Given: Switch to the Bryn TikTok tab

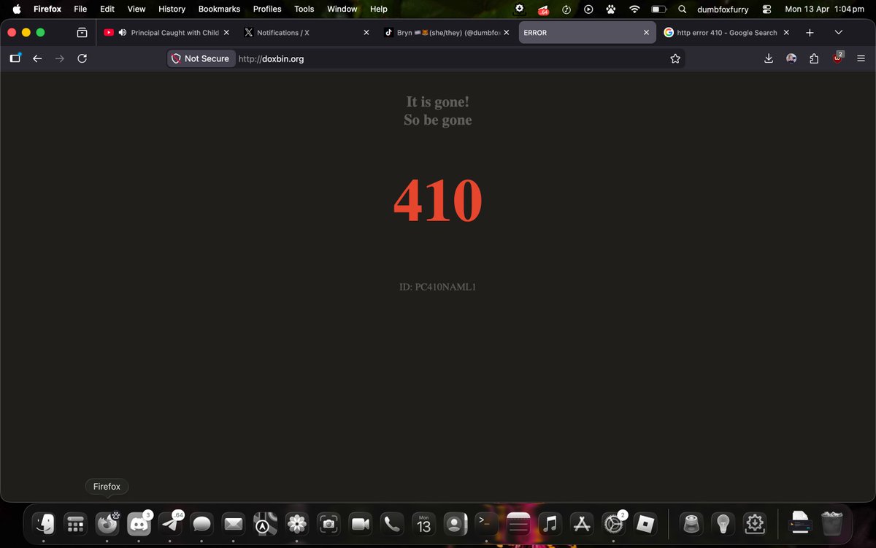Looking at the screenshot, I should tap(447, 33).
